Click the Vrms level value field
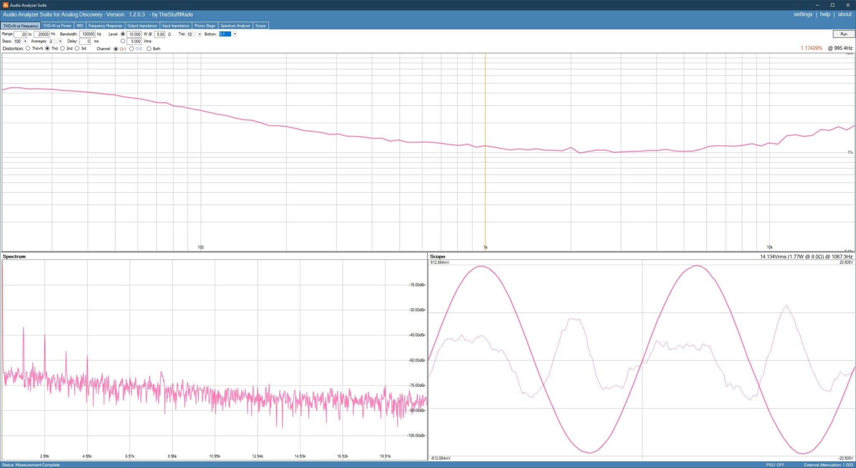 134,41
